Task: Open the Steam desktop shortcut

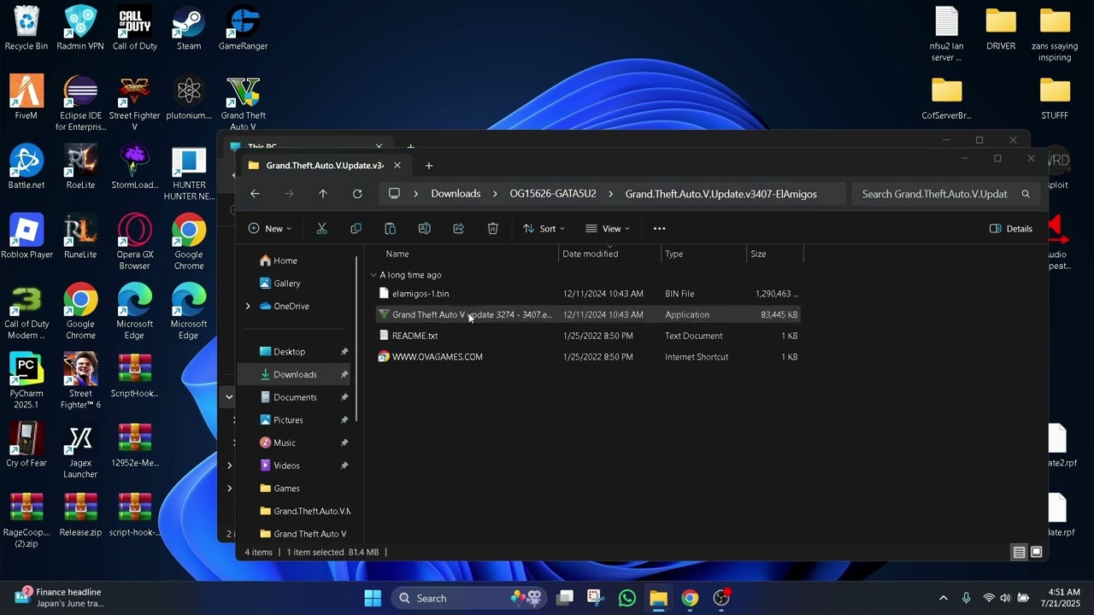Action: 189,29
